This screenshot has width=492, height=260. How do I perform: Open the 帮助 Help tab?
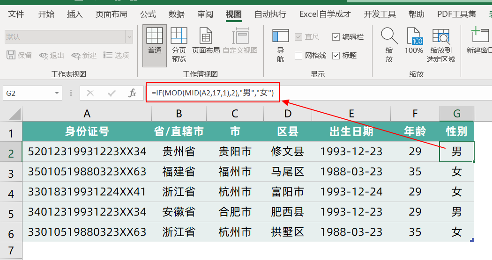[417, 14]
